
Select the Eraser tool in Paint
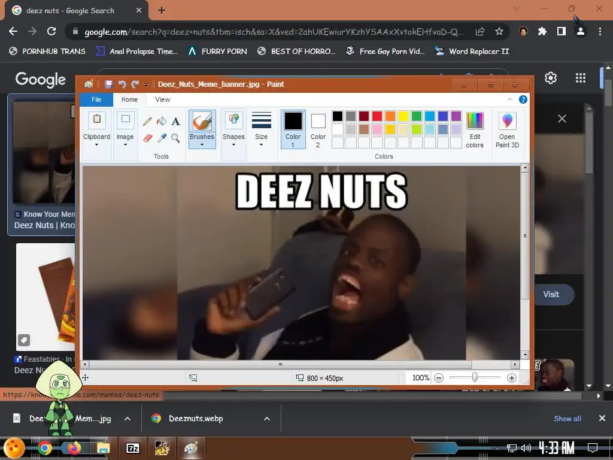pyautogui.click(x=147, y=138)
